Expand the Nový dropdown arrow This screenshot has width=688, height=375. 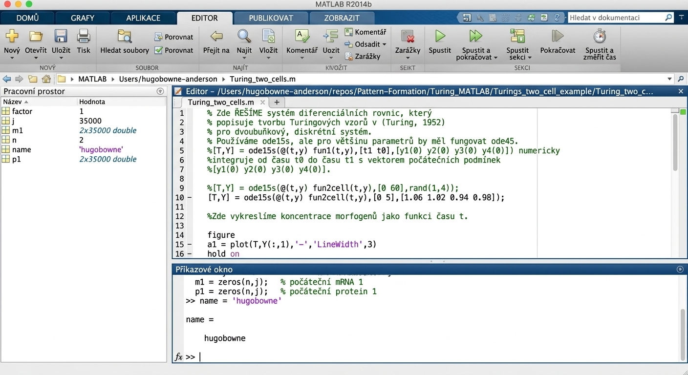pos(12,58)
